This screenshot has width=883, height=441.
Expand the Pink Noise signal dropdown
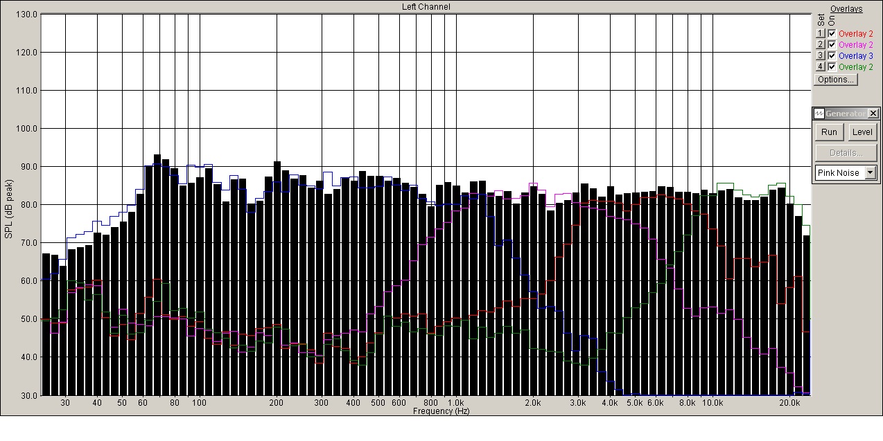point(871,173)
